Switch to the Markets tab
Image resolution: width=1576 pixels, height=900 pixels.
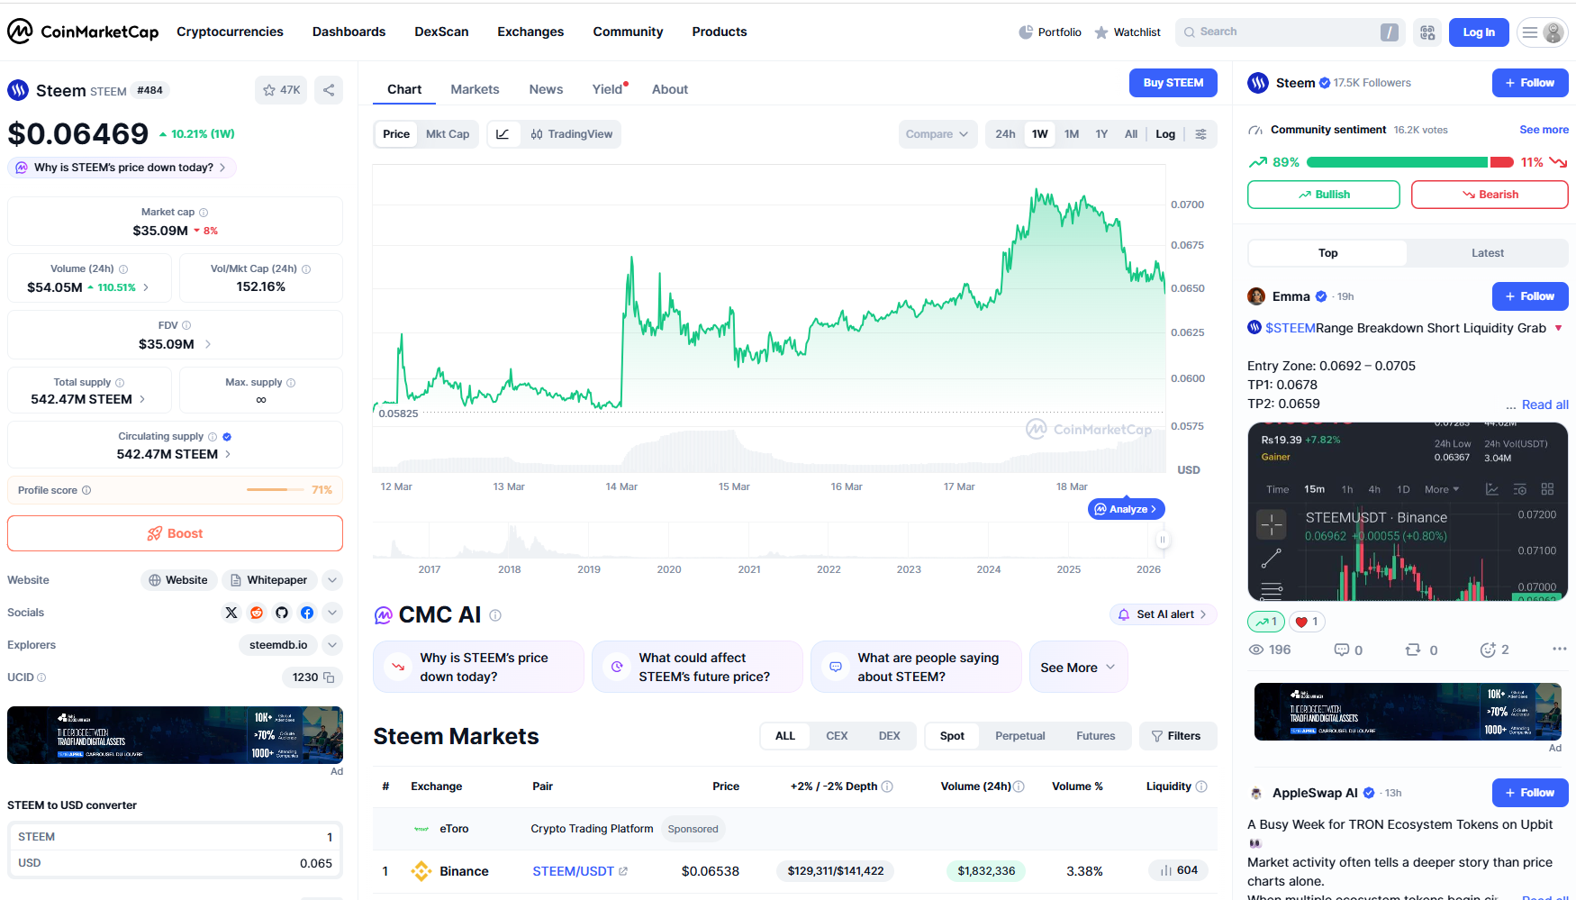(x=475, y=89)
